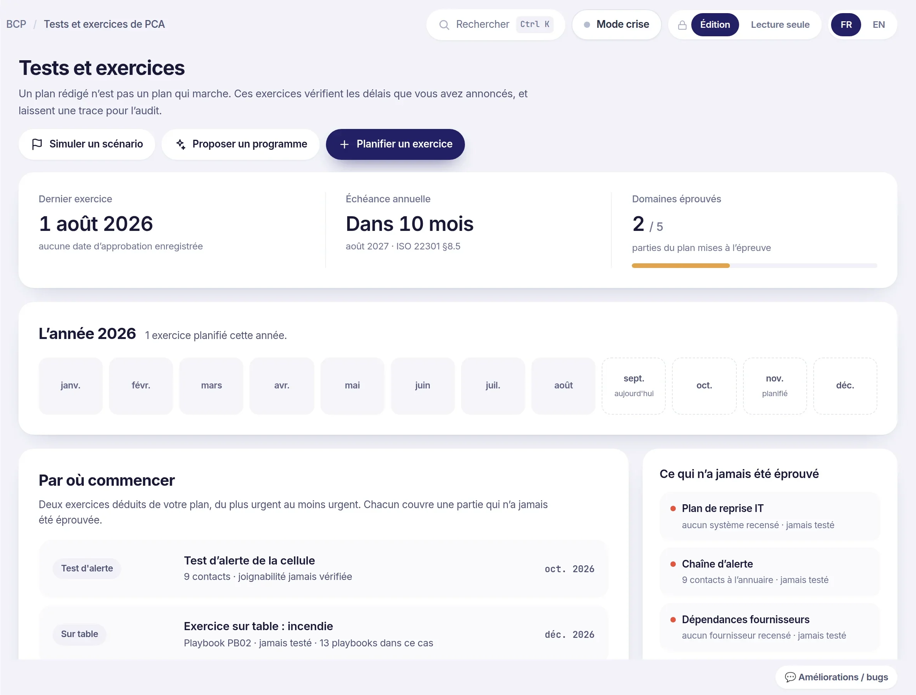The height and width of the screenshot is (695, 916).
Task: Focus the Rechercher search field
Action: [496, 25]
